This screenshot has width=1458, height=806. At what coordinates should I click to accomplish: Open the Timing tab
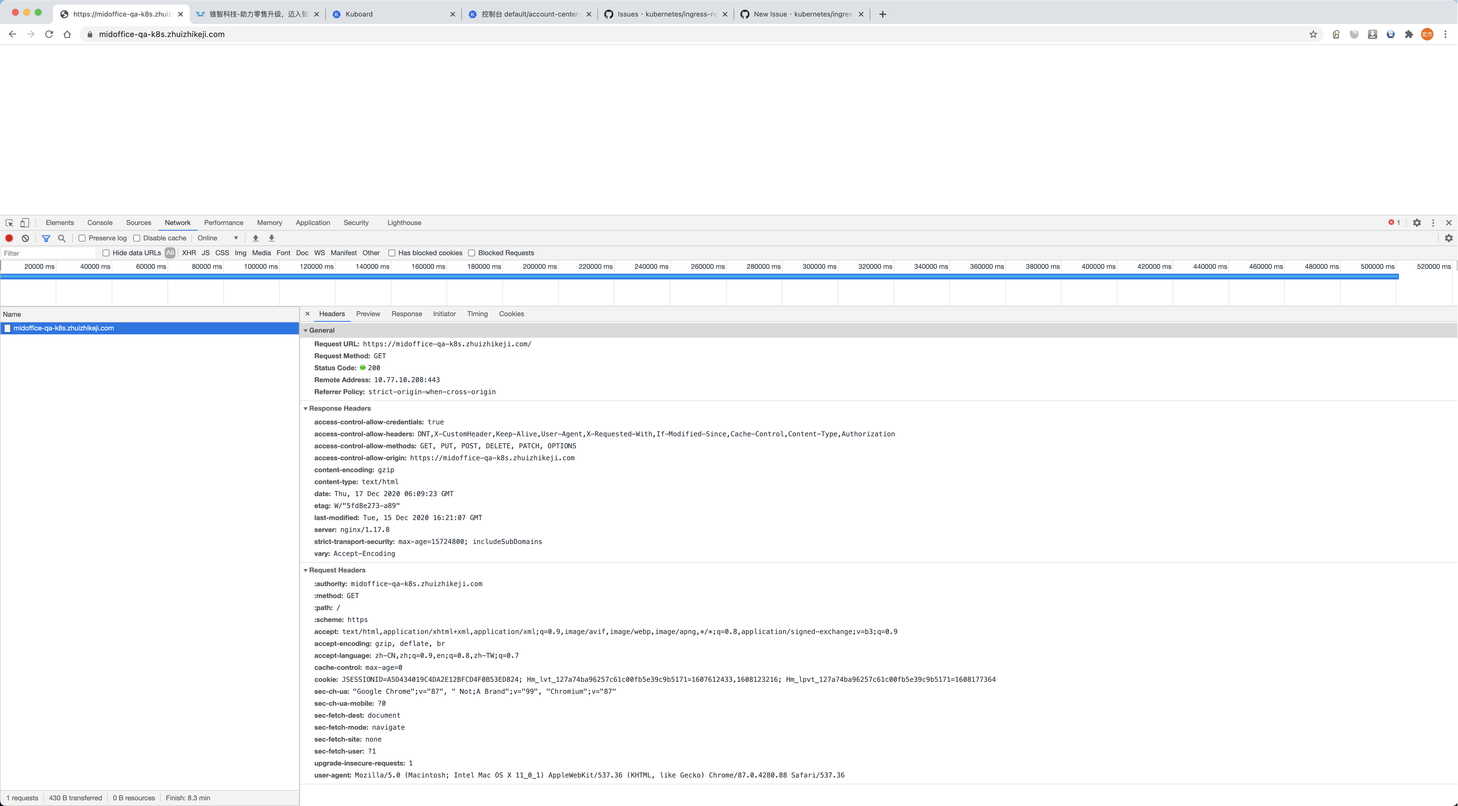477,314
